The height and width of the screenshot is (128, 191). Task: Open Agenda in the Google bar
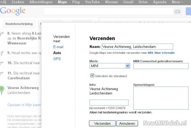click(x=159, y=2)
